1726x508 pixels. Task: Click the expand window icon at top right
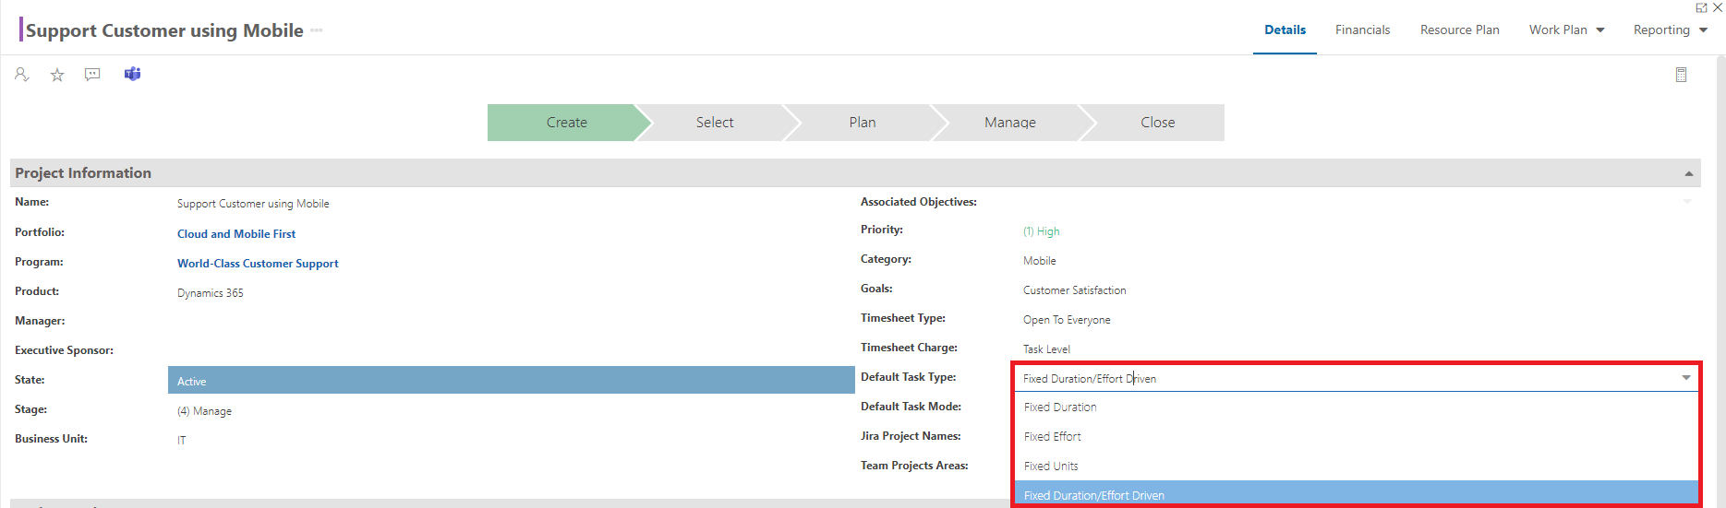[x=1701, y=7]
